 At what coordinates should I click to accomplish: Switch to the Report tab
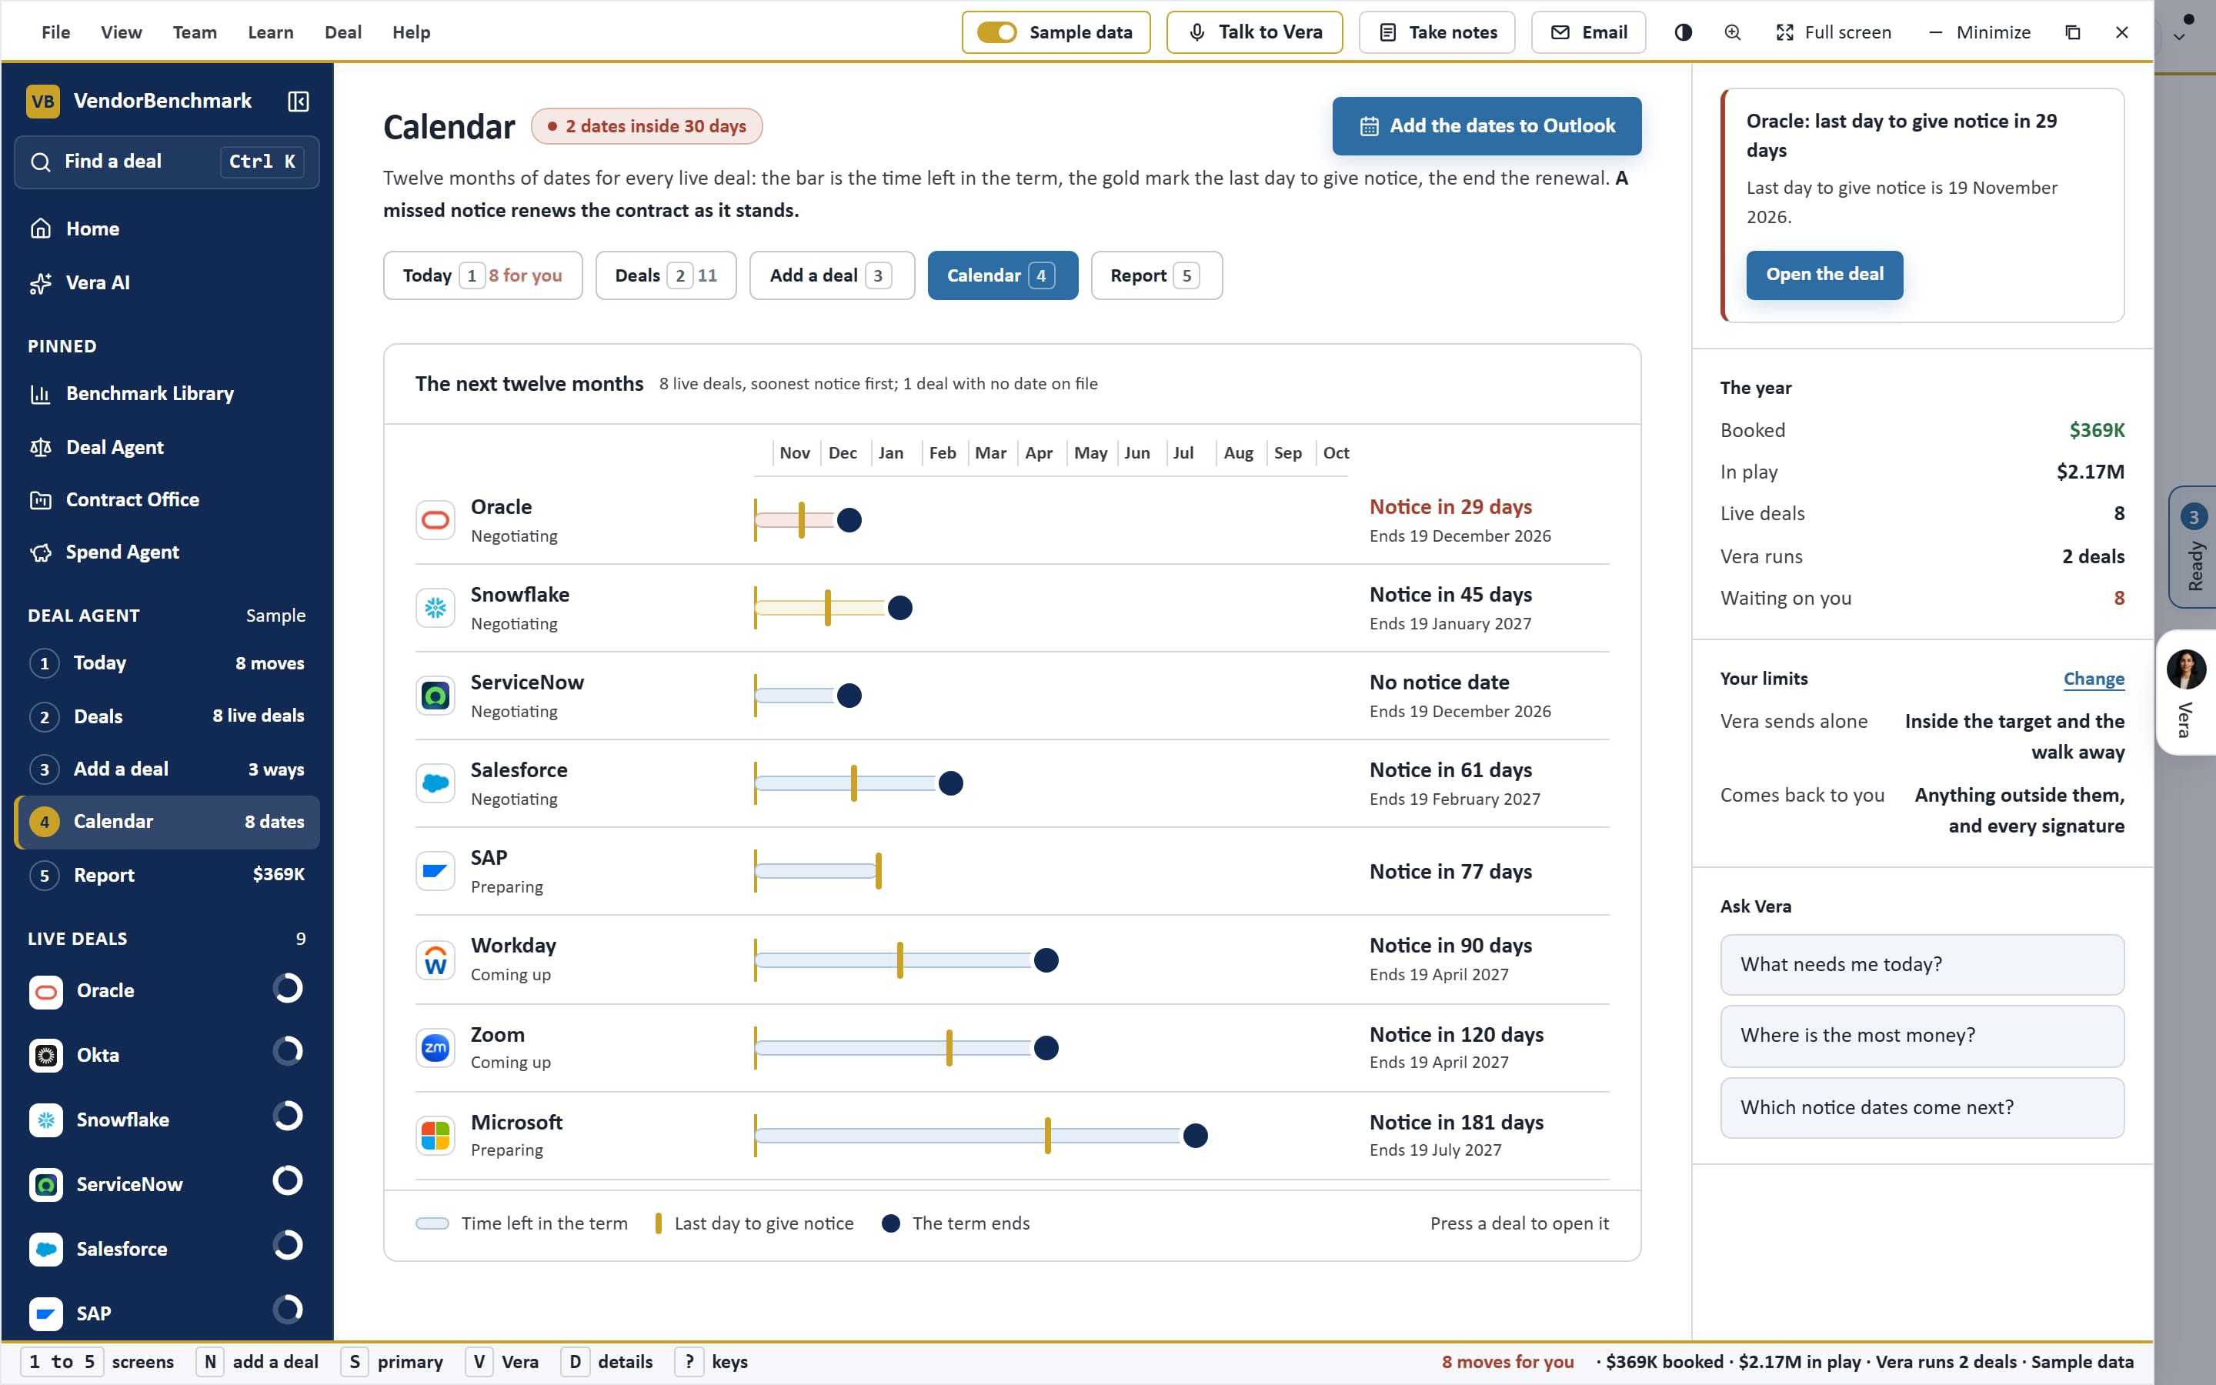(x=1156, y=275)
